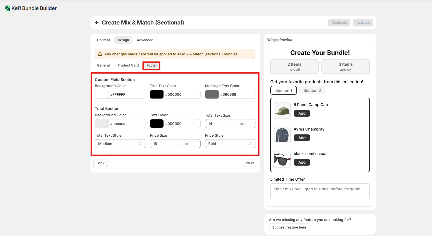Add the 5 Panel Camp Cap to bundle

click(302, 113)
